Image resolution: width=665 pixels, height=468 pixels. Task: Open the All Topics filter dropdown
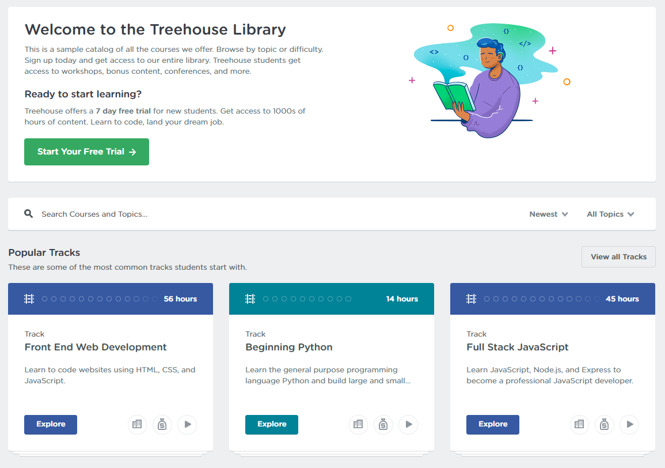pos(610,214)
